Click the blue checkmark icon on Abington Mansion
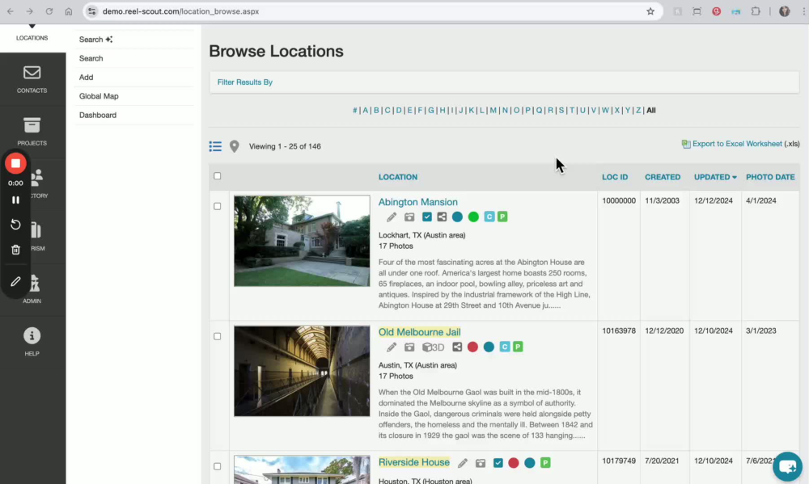809x484 pixels. tap(426, 217)
